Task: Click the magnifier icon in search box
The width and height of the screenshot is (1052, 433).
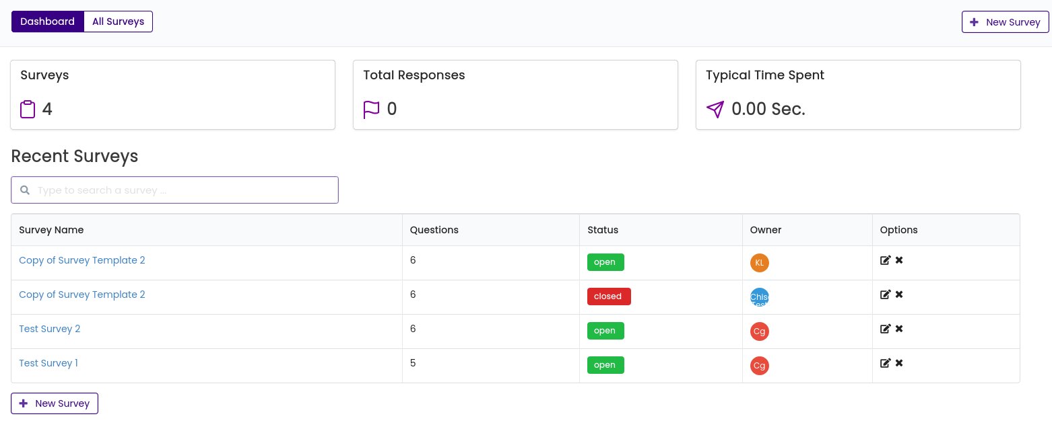Action: [25, 190]
